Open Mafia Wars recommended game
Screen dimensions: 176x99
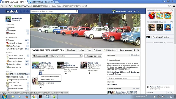(160, 27)
